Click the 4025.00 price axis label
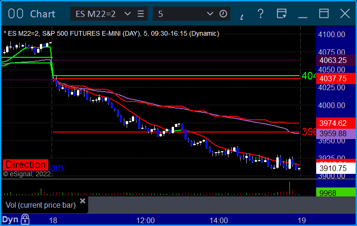This screenshot has height=226, width=357. tap(332, 87)
